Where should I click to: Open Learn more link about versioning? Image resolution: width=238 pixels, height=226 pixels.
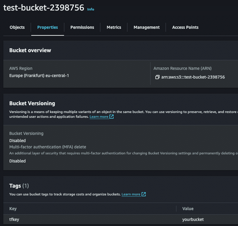(99, 117)
